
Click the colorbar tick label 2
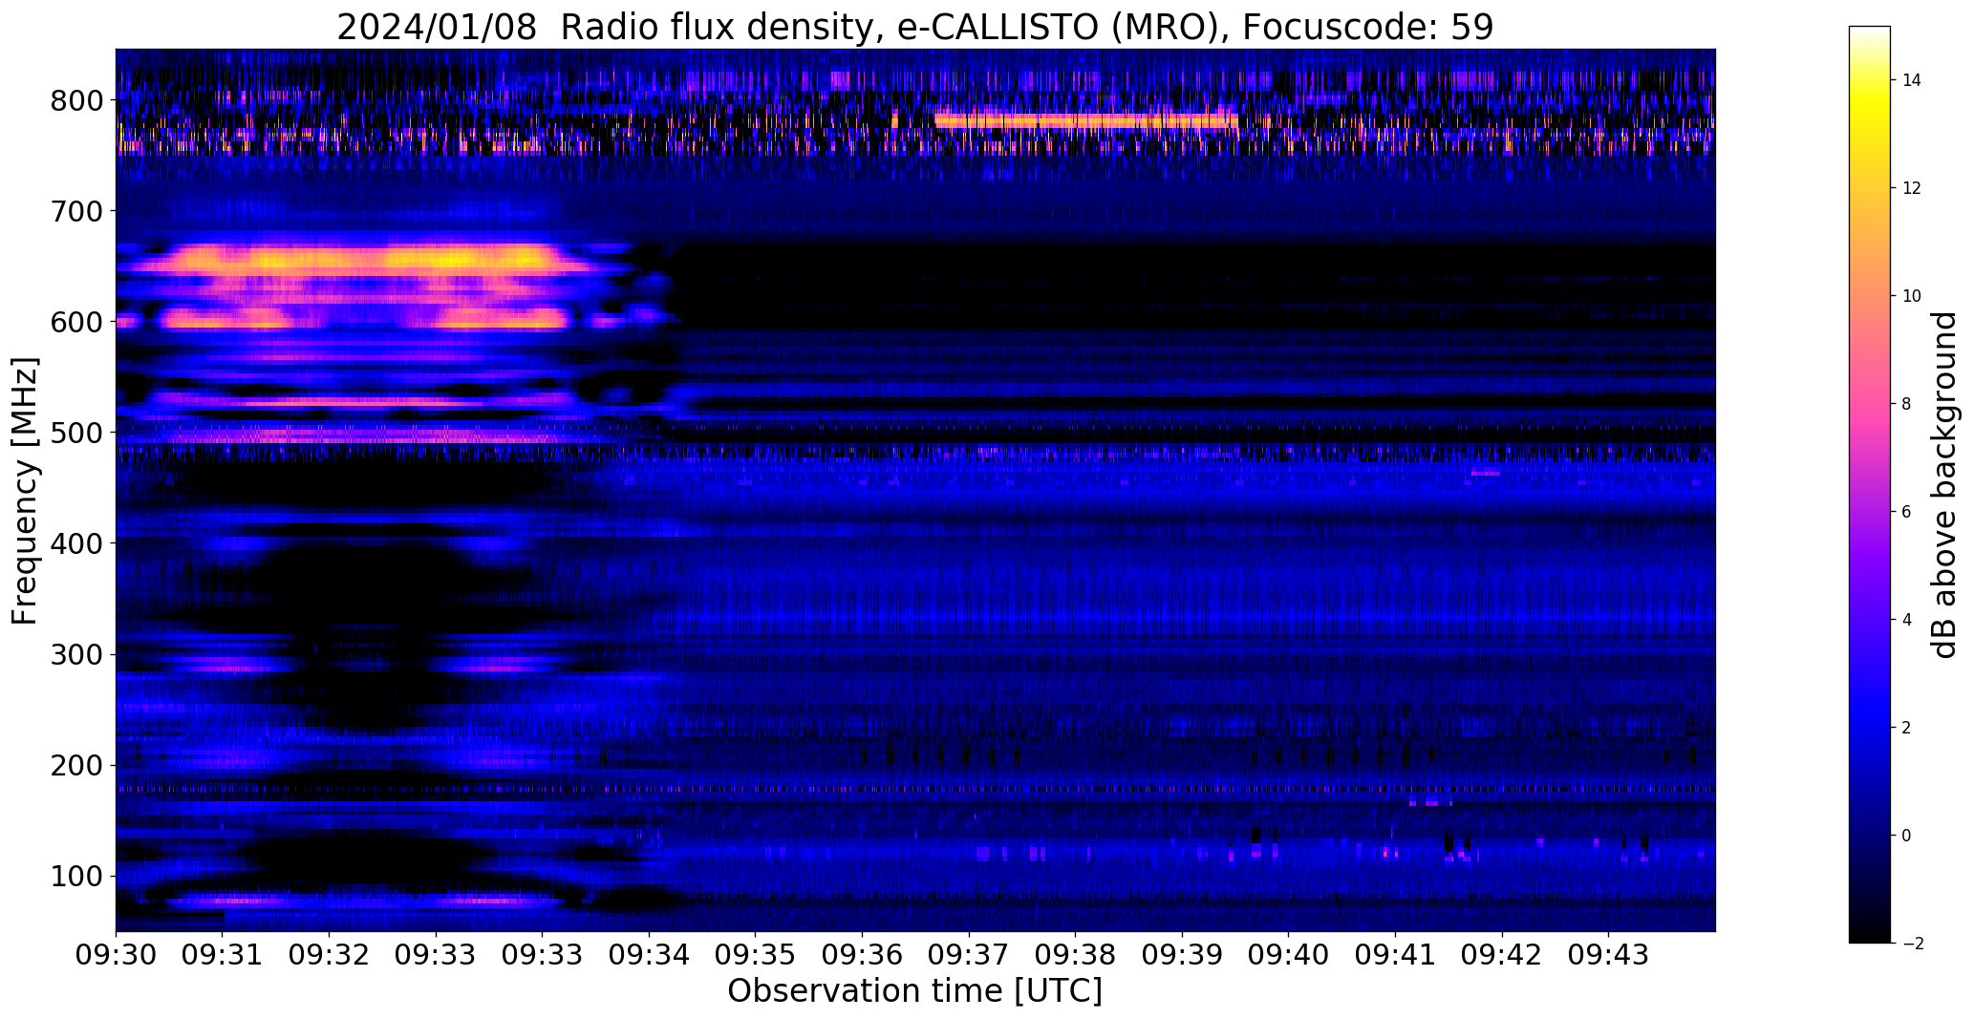click(1907, 728)
